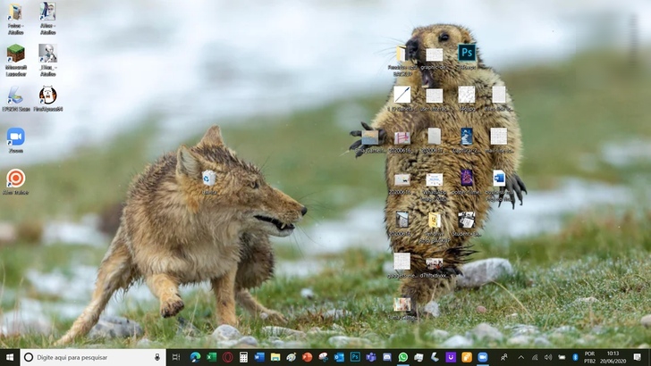Open network settings from system tray

point(535,357)
